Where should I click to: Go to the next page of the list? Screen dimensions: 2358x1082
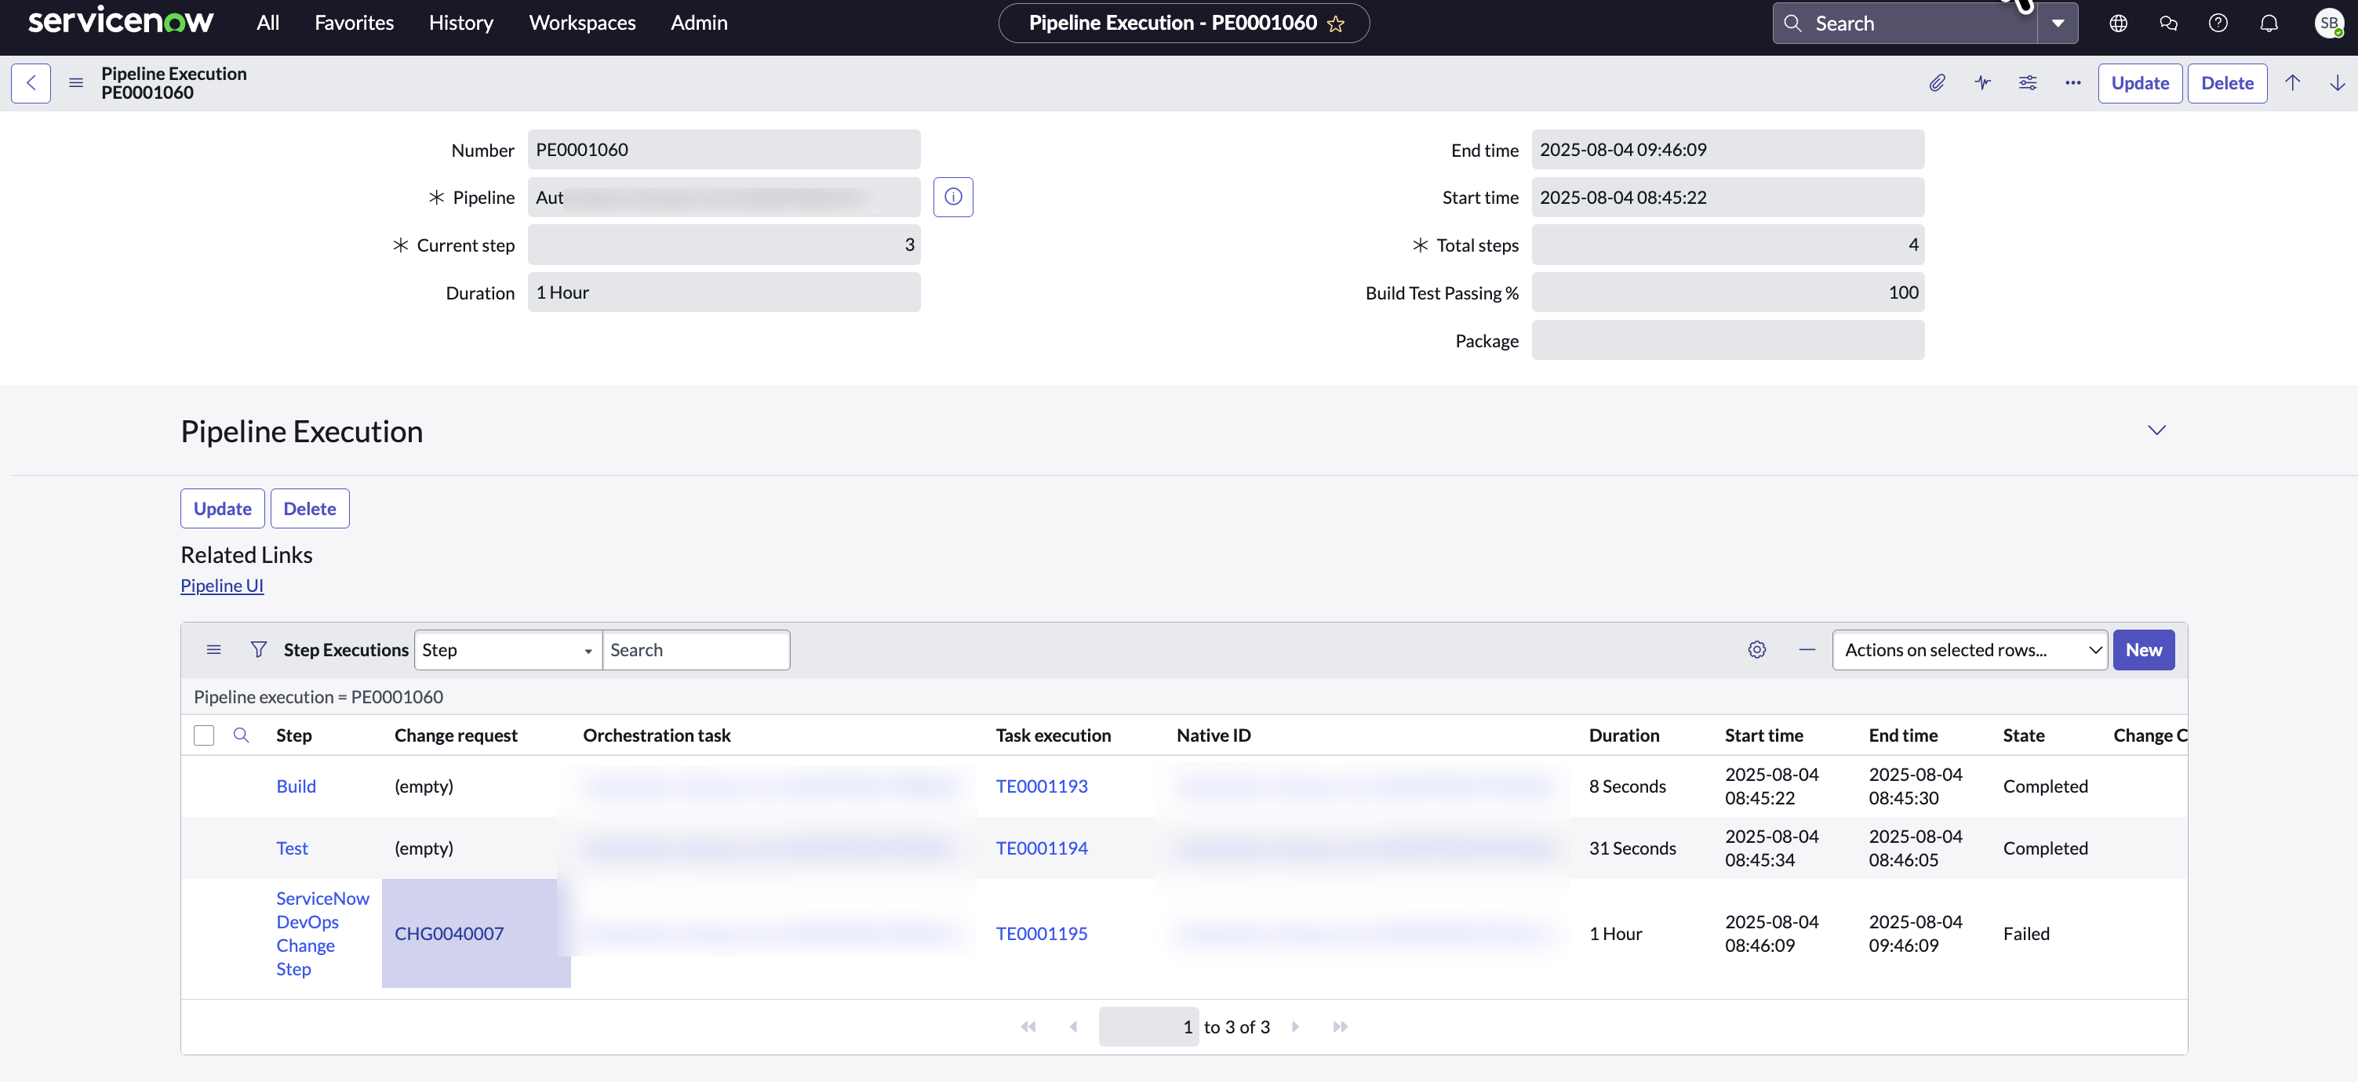(x=1295, y=1026)
